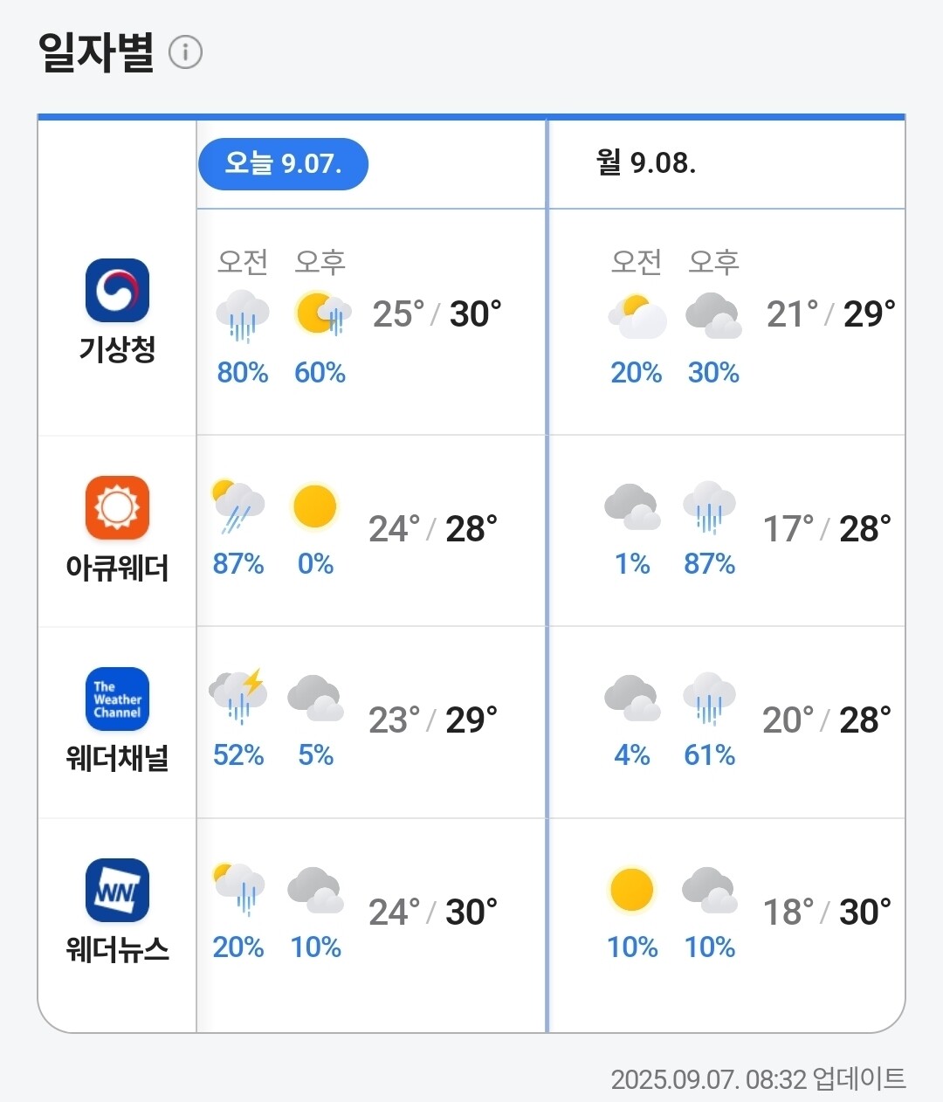Click 웨더채널 thunderstorm icon for today
This screenshot has width=943, height=1102.
tap(237, 696)
